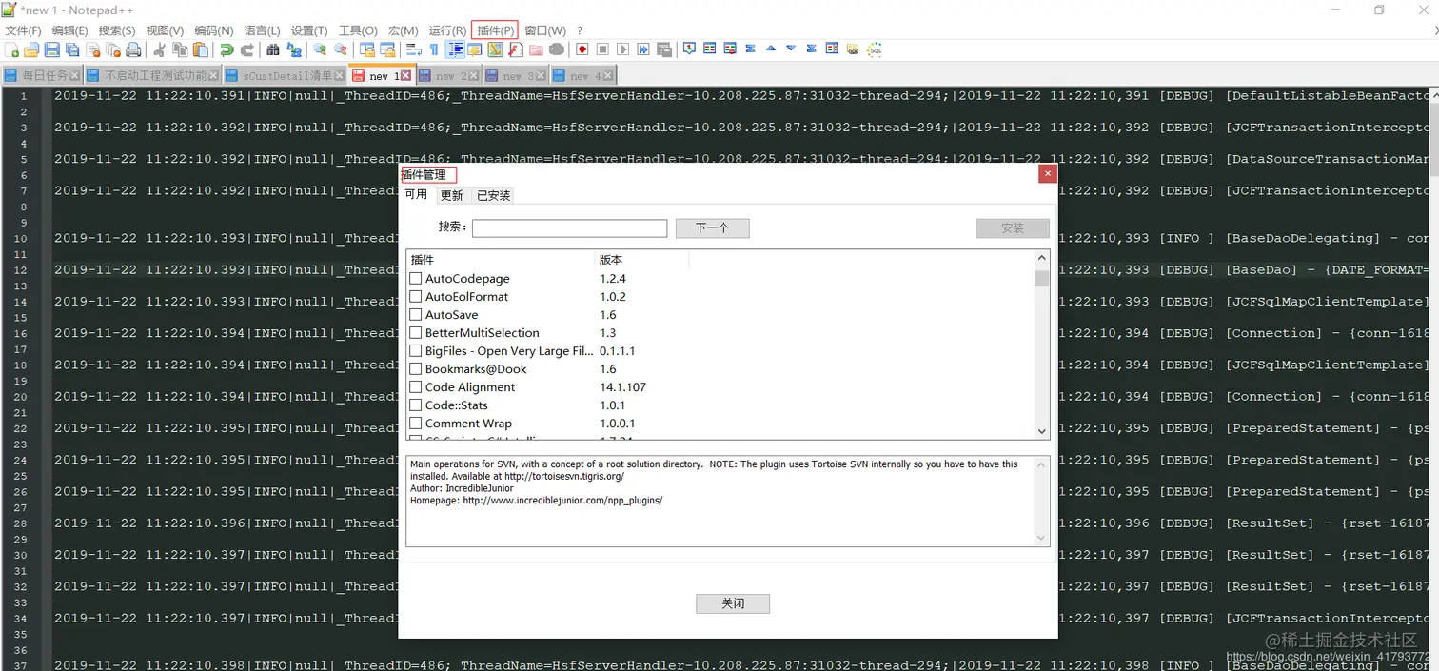The width and height of the screenshot is (1439, 671).
Task: Check the AutoCodepage plugin
Action: [x=416, y=279]
